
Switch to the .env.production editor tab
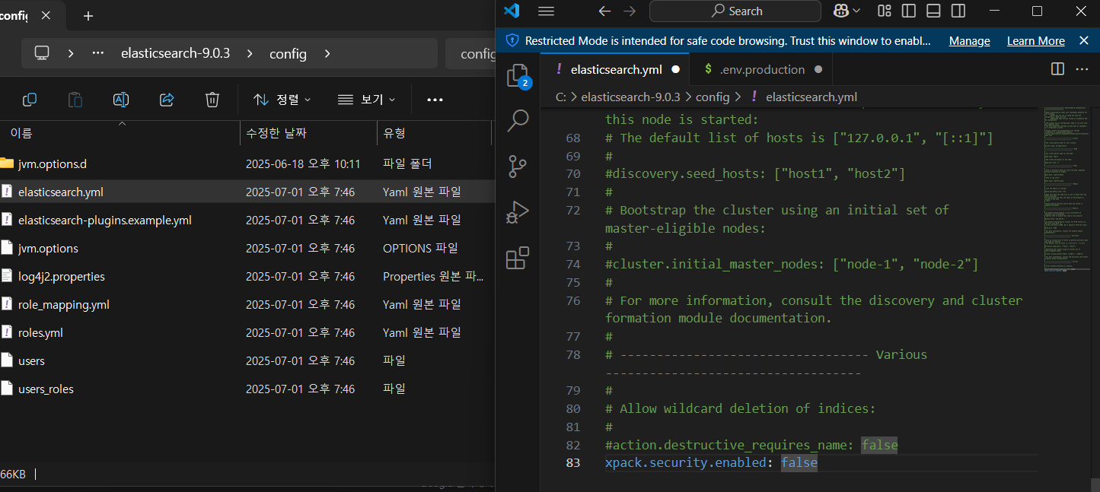760,69
